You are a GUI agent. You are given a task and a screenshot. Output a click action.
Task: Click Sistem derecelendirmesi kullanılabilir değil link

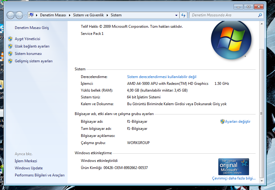pyautogui.click(x=162, y=77)
